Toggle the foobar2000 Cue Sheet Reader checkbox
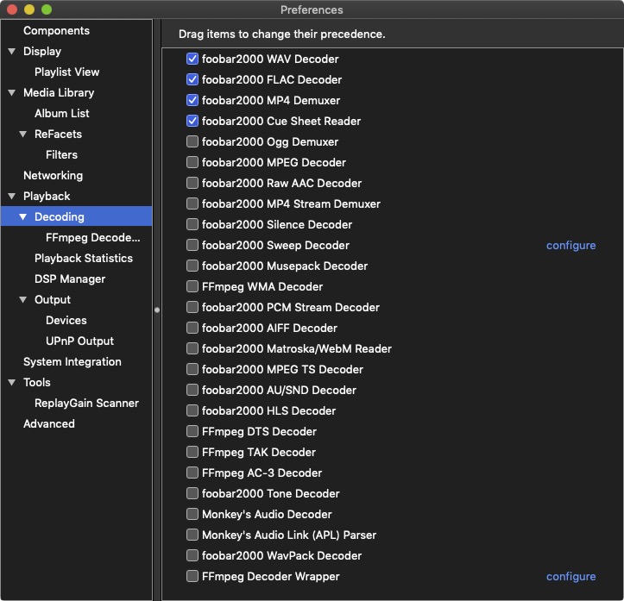 (x=192, y=122)
